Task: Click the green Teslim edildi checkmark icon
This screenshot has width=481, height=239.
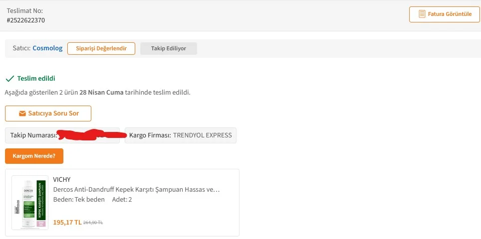Action: click(x=10, y=79)
